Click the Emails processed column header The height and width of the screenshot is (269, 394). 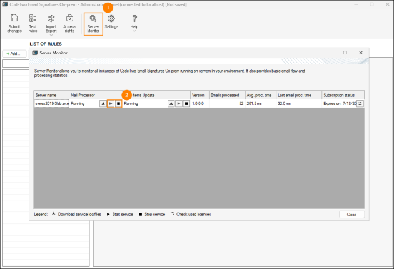[227, 95]
